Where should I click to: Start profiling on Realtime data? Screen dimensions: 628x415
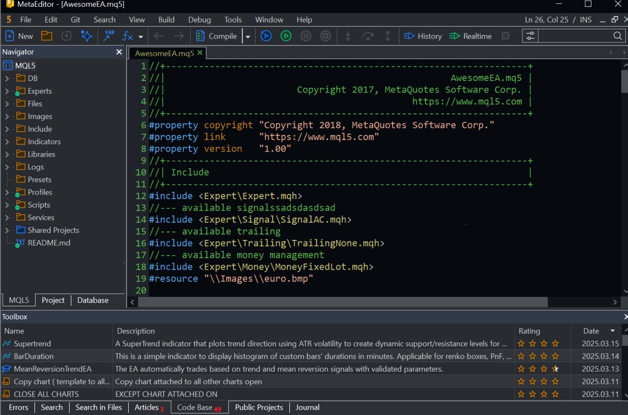pyautogui.click(x=470, y=36)
